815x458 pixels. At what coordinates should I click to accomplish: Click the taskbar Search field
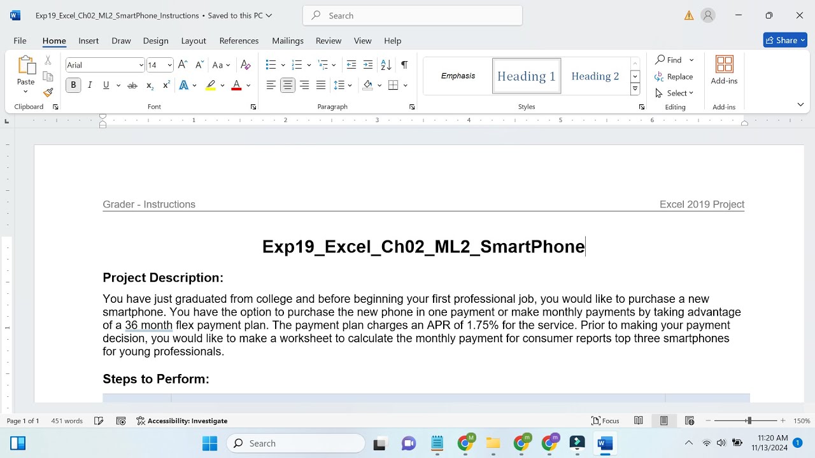click(296, 443)
